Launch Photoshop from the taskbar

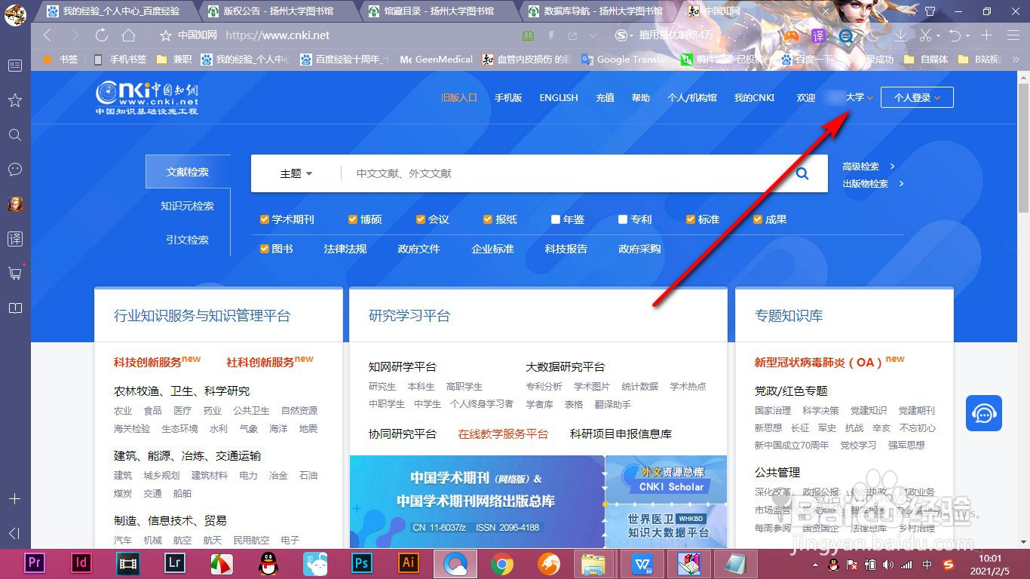coord(361,563)
